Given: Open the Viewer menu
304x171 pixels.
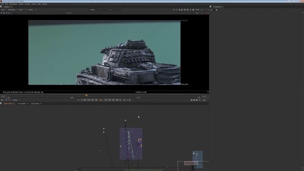Looking at the screenshot, I should (21, 4).
